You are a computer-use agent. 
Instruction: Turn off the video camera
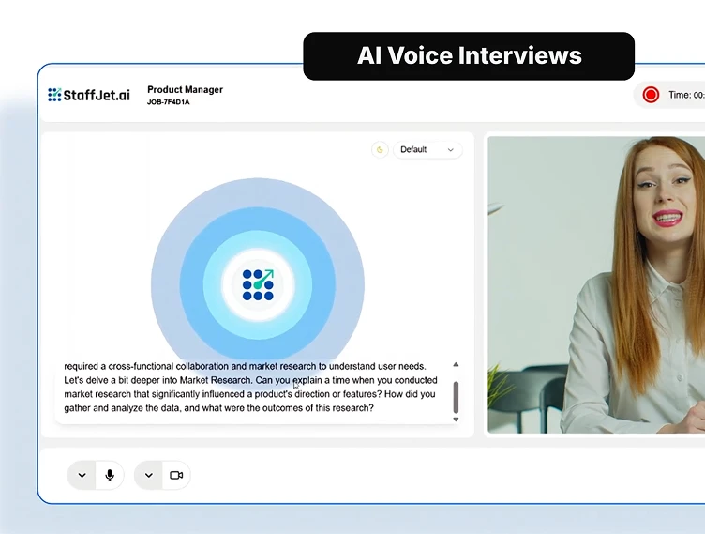[176, 475]
